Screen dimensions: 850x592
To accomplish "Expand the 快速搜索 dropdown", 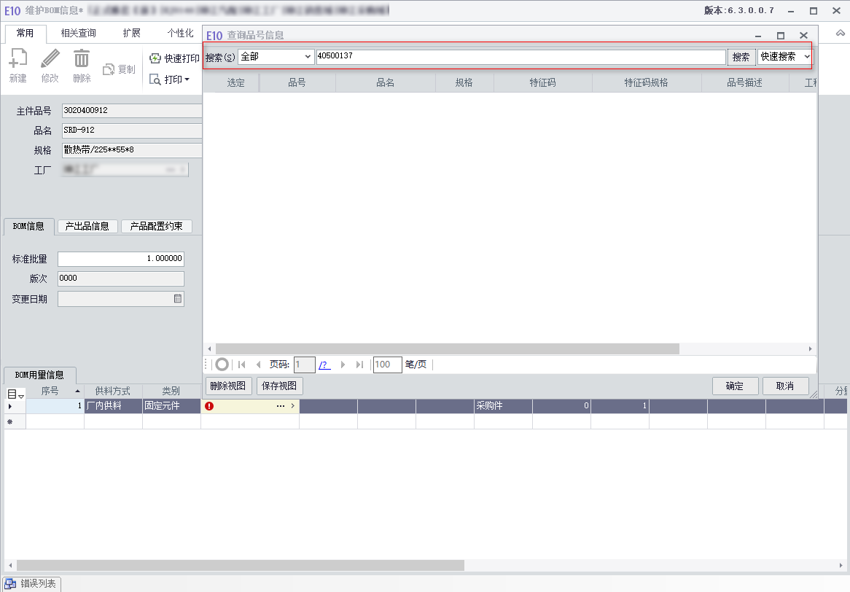I will [x=807, y=56].
